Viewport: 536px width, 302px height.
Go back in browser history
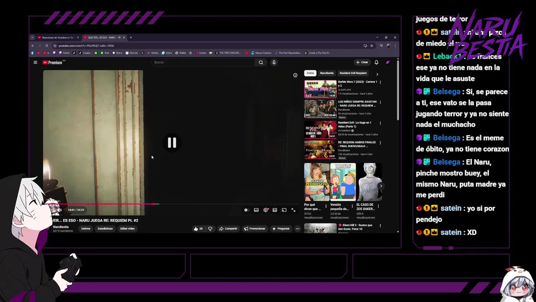click(x=33, y=46)
